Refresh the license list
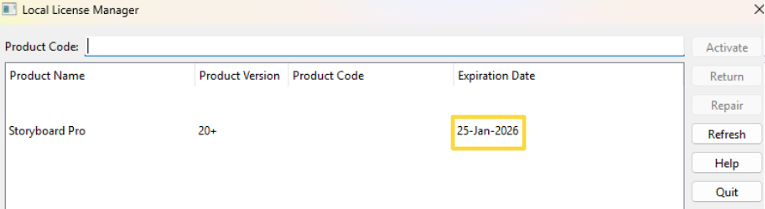The width and height of the screenshot is (765, 209). tap(726, 134)
